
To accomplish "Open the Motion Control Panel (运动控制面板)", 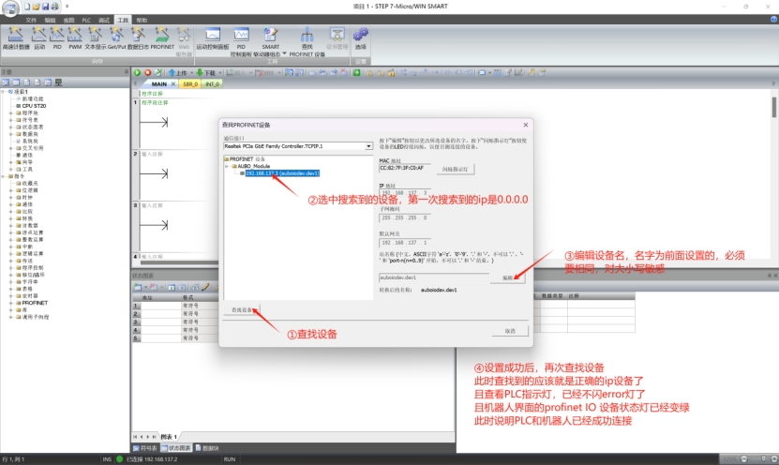I will (213, 37).
